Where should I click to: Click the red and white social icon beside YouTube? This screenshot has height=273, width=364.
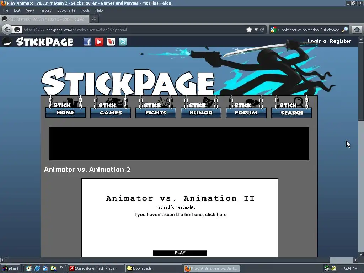[111, 42]
